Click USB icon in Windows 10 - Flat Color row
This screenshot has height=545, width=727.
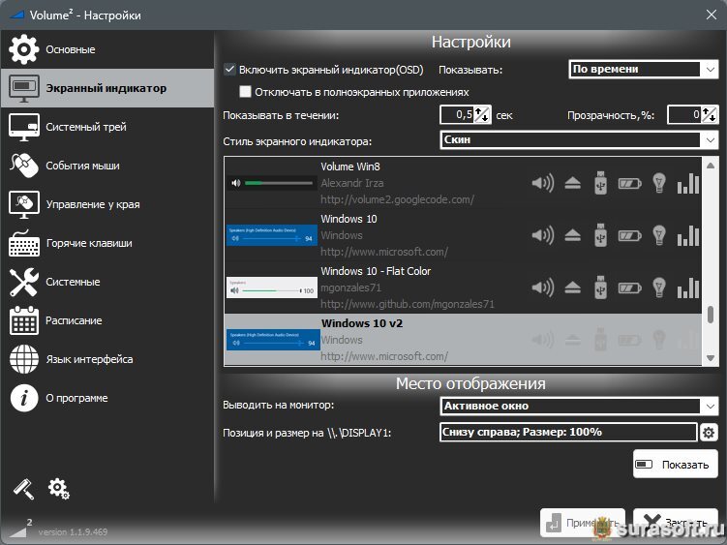point(600,287)
